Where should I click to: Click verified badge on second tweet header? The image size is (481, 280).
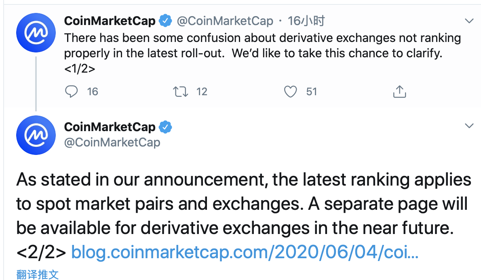click(x=165, y=127)
